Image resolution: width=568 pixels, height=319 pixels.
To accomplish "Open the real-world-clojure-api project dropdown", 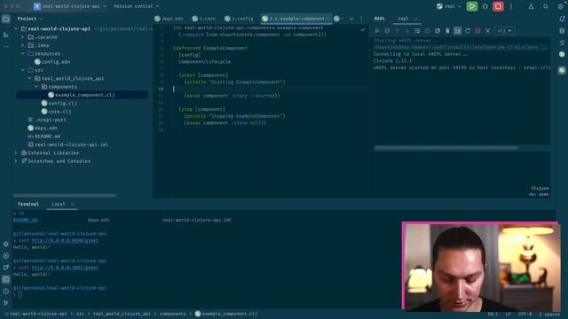I will coord(70,6).
